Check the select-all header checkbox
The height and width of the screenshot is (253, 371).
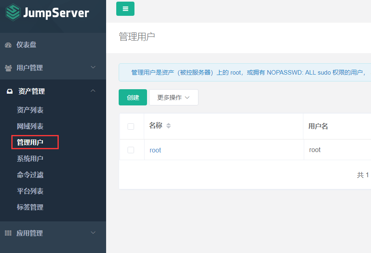(x=131, y=126)
